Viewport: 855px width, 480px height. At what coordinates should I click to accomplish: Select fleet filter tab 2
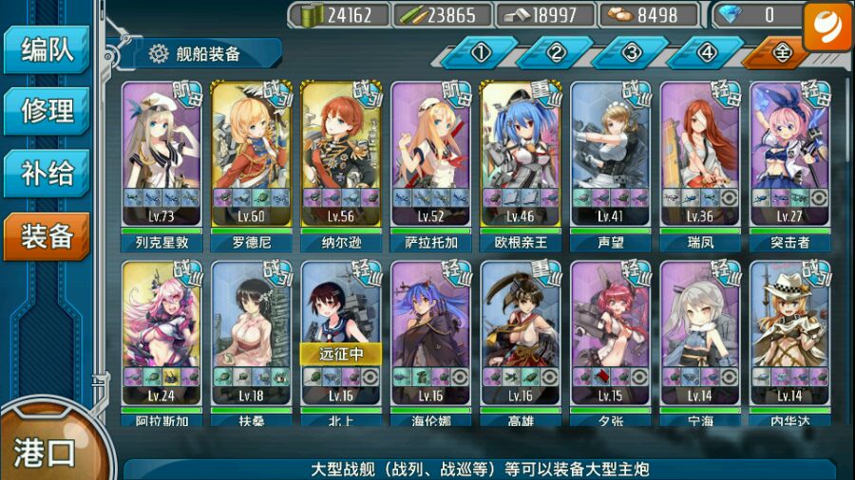(x=556, y=53)
